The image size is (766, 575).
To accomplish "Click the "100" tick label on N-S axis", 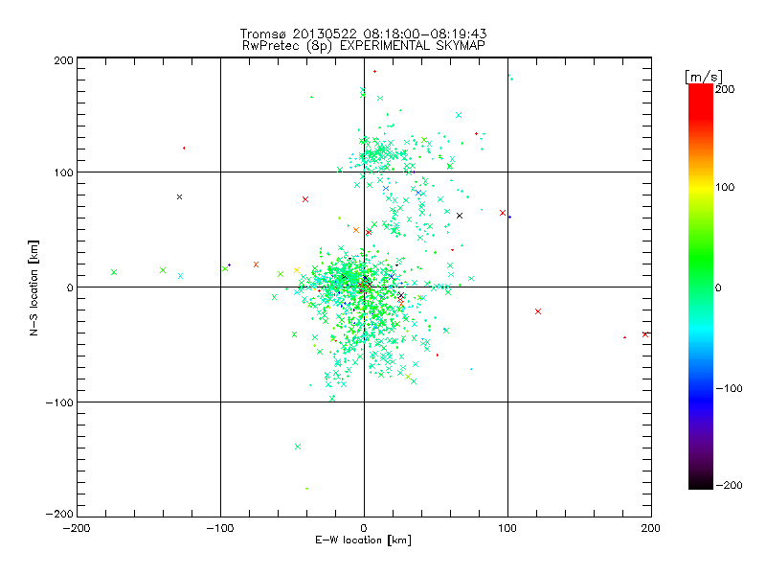I will 63,172.
